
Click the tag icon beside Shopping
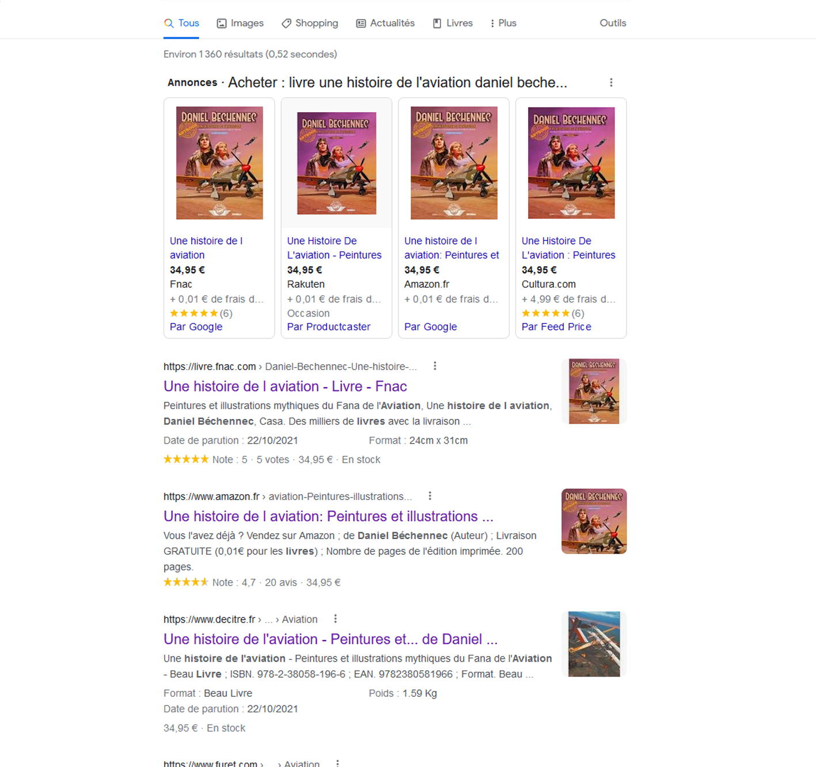click(286, 23)
